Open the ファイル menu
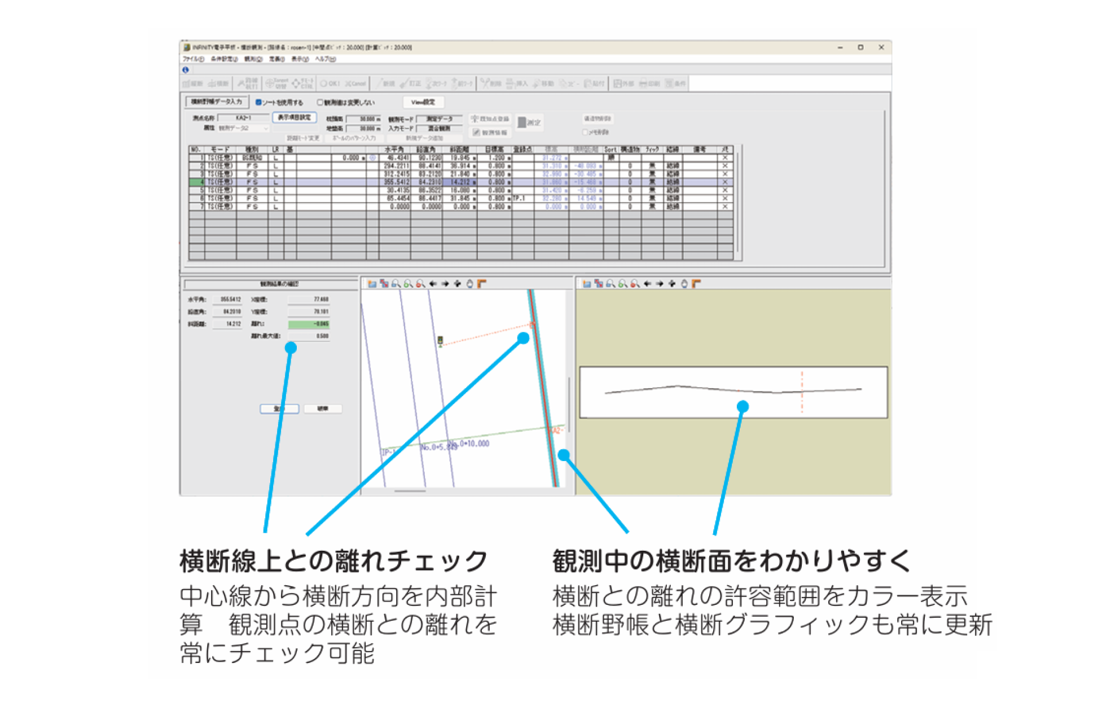1120x707 pixels. coord(192,59)
